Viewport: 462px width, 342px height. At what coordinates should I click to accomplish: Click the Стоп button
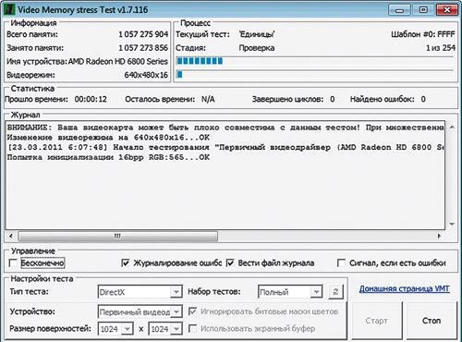(x=432, y=321)
